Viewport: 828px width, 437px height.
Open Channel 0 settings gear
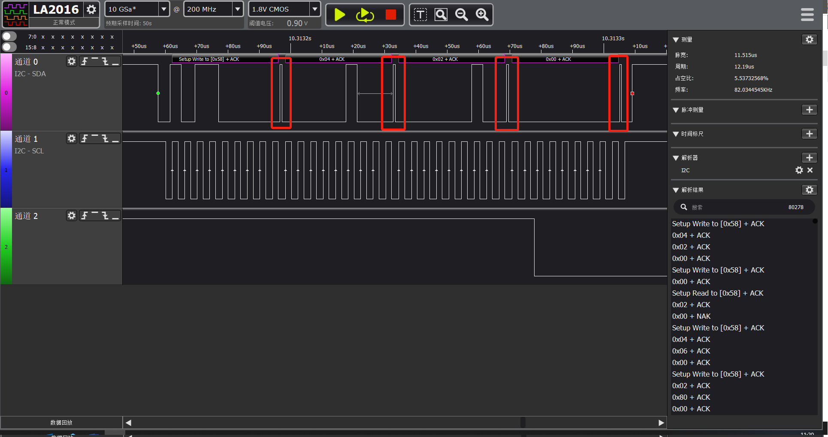[72, 61]
